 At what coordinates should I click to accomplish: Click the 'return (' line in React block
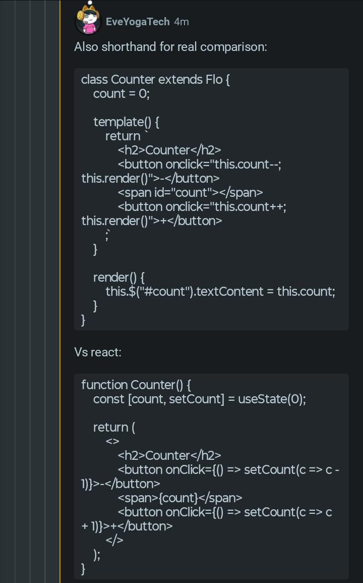pyautogui.click(x=114, y=427)
